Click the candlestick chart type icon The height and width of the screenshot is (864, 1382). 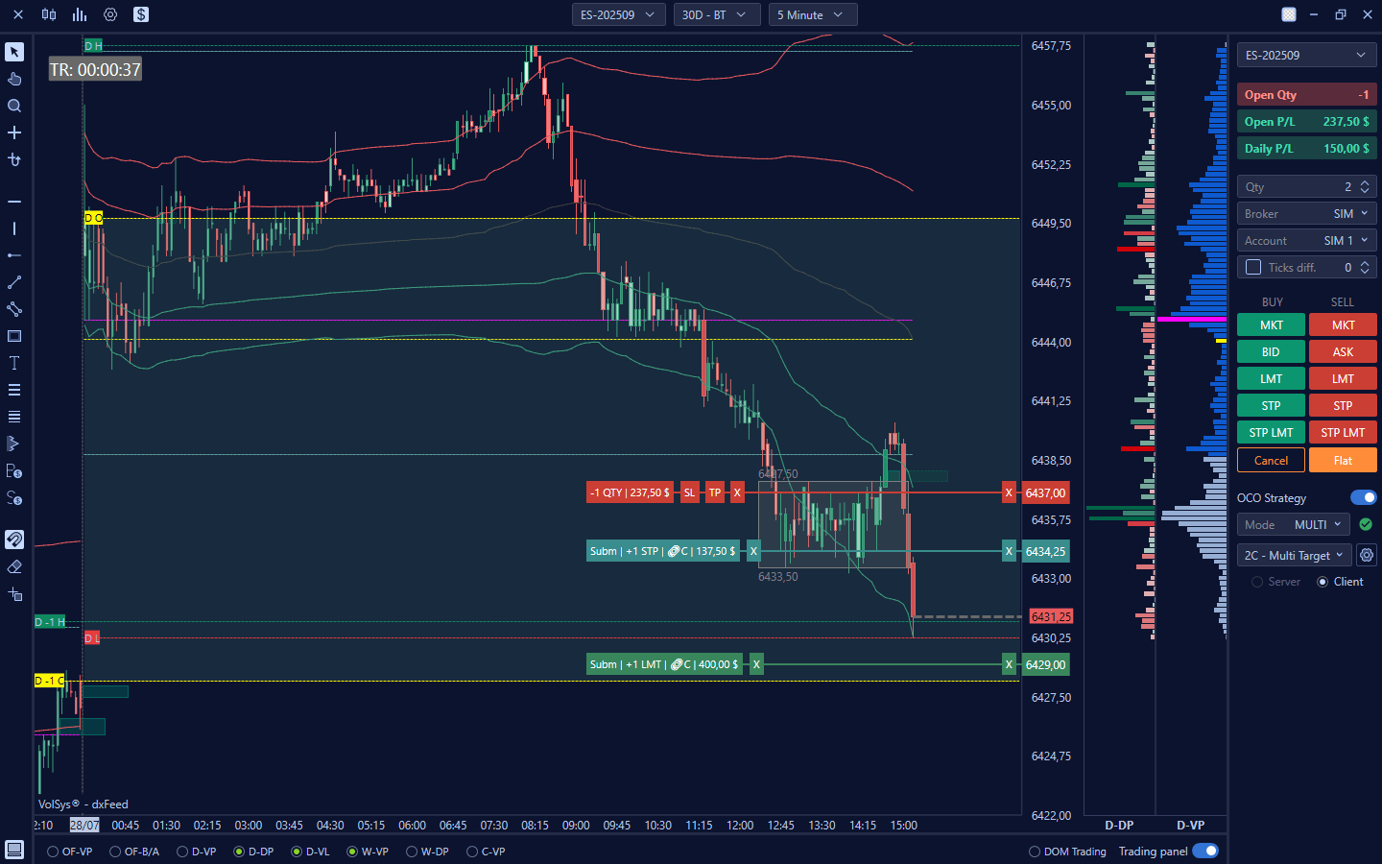tap(49, 14)
